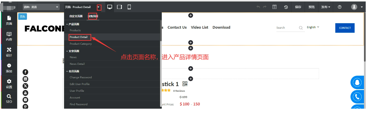Expand the 发布 publish dropdown

click(x=326, y=7)
